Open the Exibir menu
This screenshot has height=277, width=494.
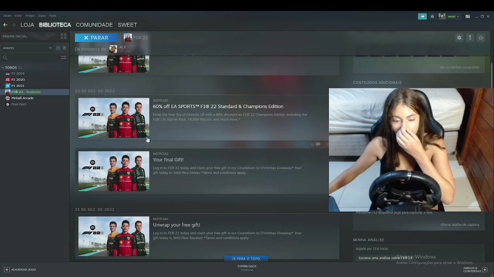(x=18, y=16)
